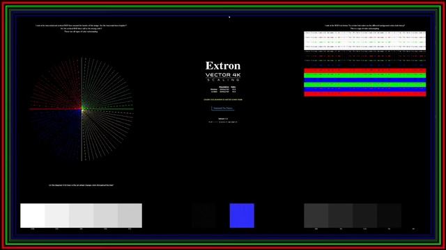
Task: Click the Download Test Pattern button
Action: click(x=223, y=108)
